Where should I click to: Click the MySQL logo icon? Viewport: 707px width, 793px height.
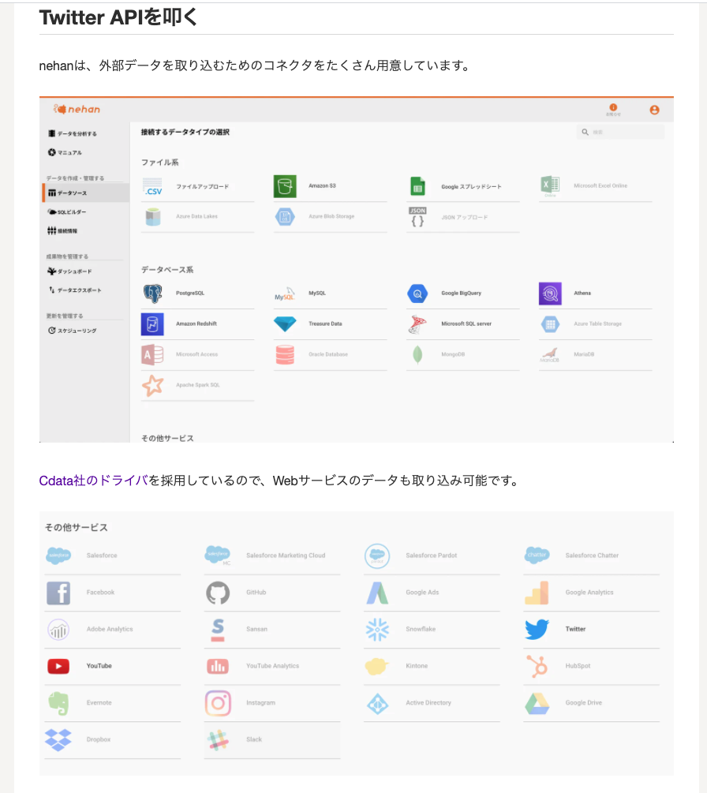285,294
